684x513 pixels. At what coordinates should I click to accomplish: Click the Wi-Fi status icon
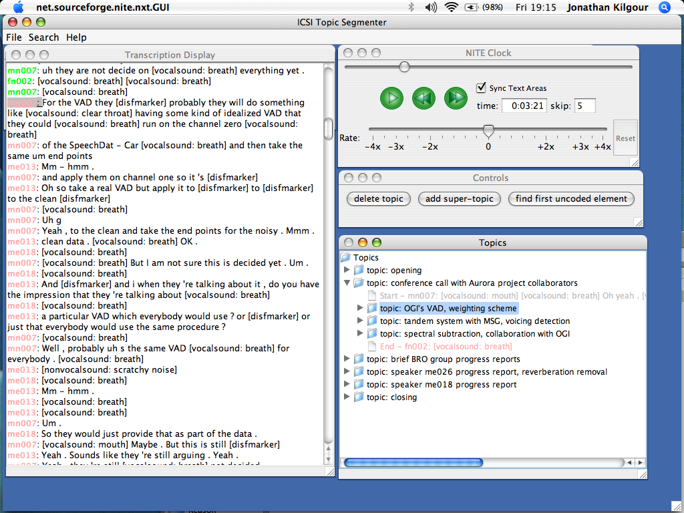(451, 7)
